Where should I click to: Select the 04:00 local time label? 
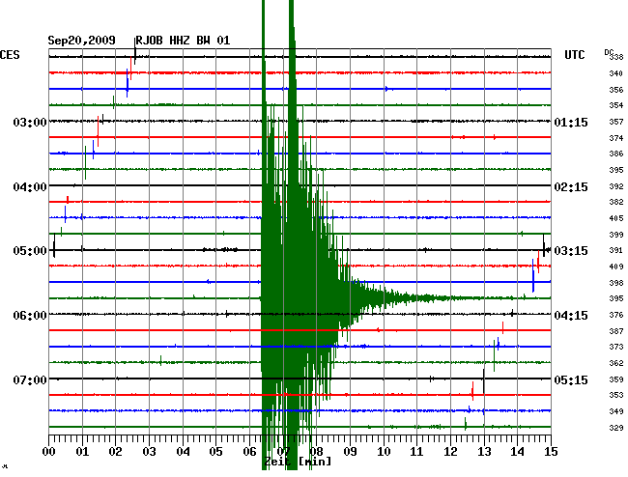point(30,187)
